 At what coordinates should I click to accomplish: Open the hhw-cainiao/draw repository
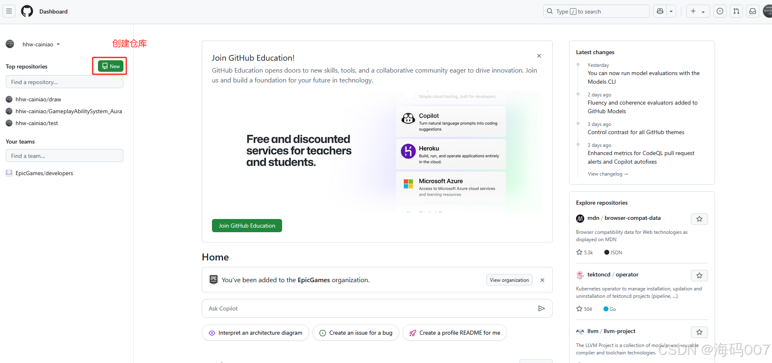(38, 99)
